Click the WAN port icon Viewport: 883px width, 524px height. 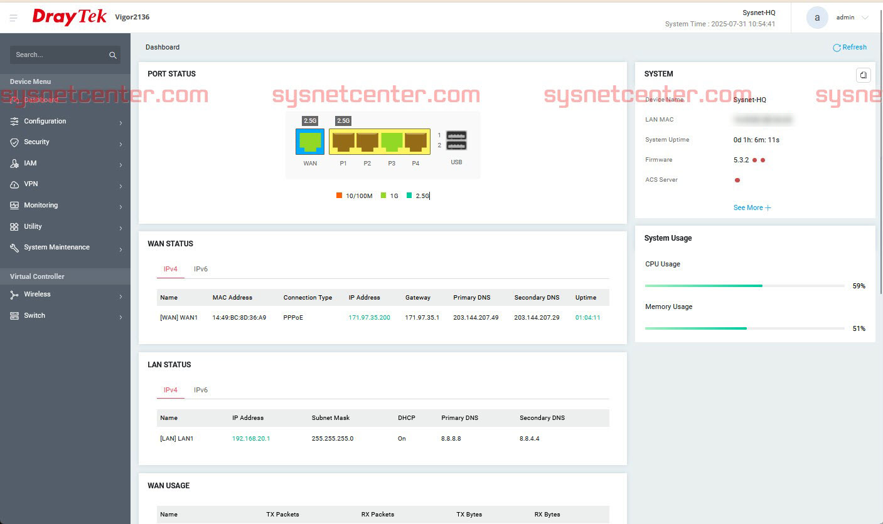tap(310, 142)
